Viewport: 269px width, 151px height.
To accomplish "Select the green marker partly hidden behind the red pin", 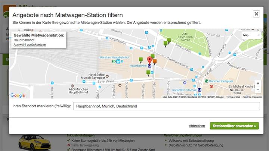I will pos(153,56).
